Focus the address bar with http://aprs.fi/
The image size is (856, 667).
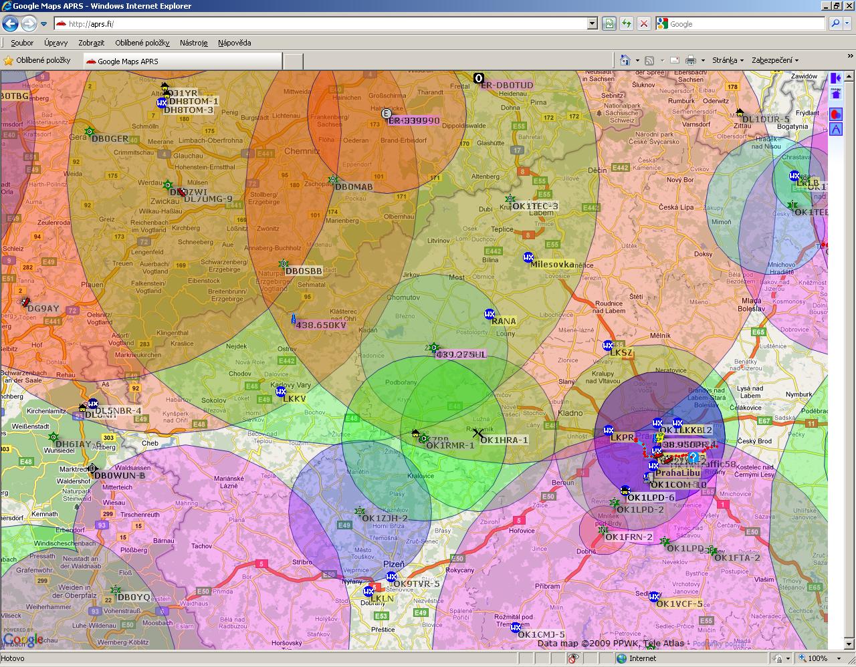[x=320, y=24]
